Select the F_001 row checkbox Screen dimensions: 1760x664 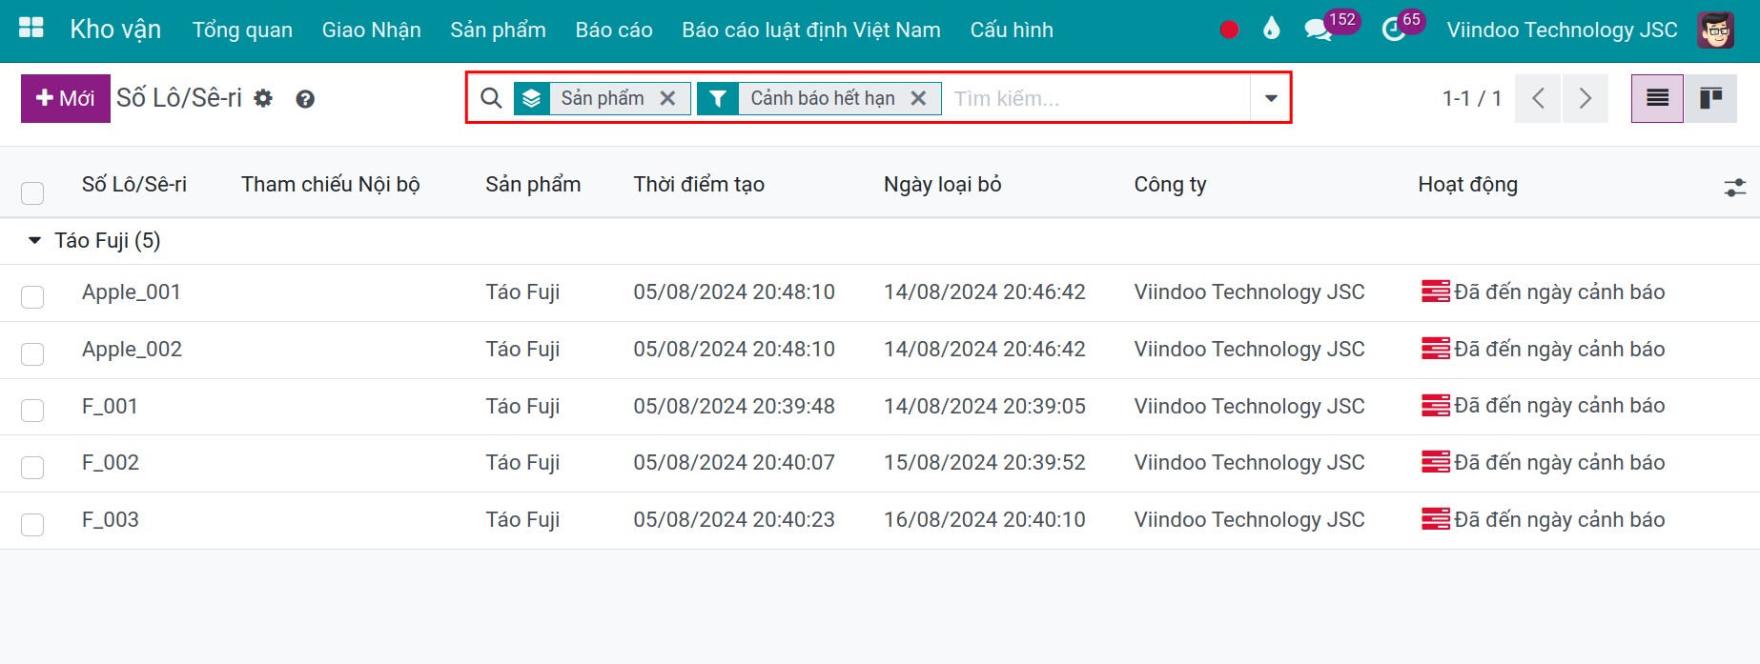pos(32,411)
